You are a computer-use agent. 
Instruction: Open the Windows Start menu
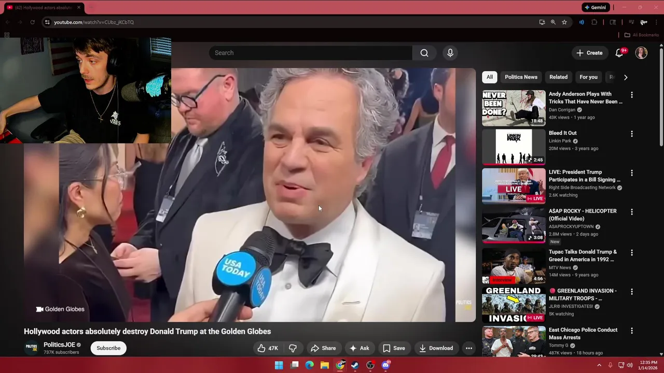(279, 365)
